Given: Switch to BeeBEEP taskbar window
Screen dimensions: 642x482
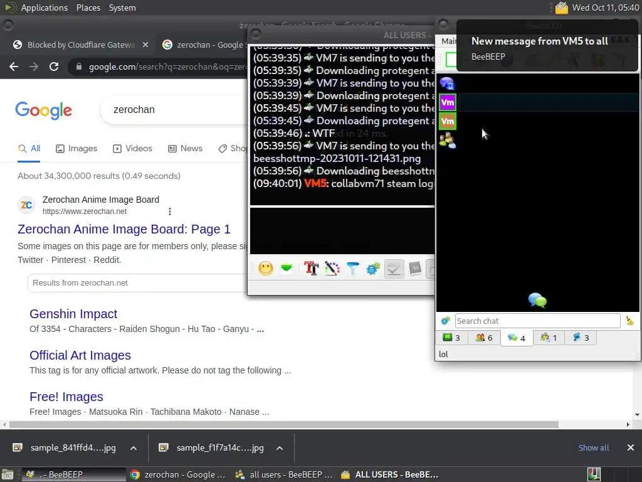Looking at the screenshot, I should click(74, 474).
